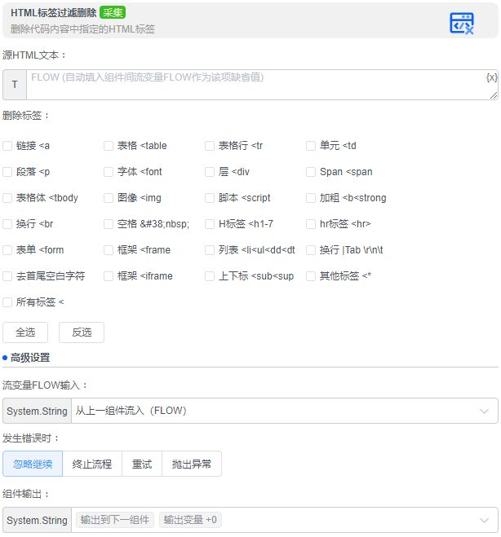Check the 链接 <a checkbox

coord(7,146)
